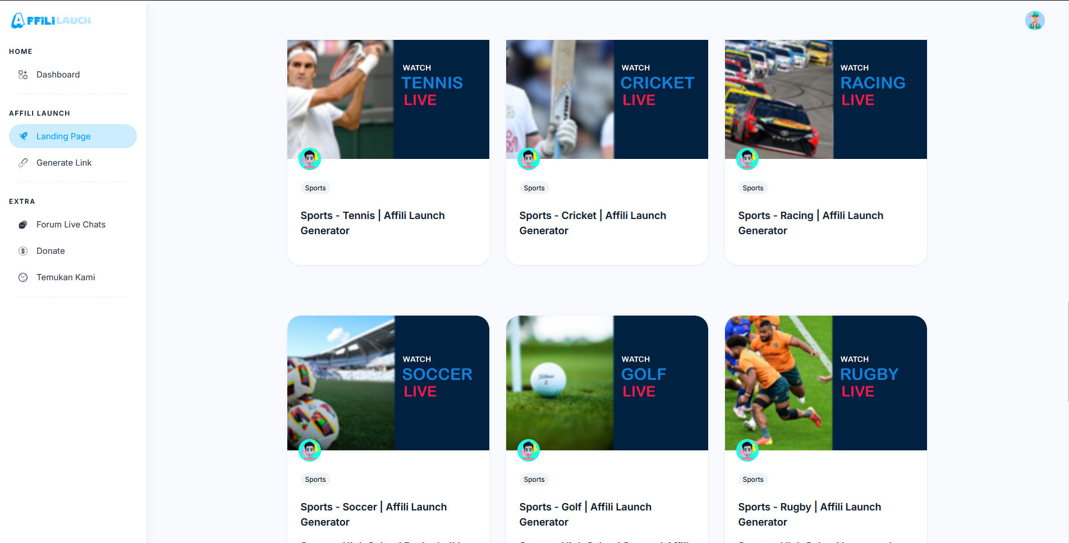Click the AffiliLaunch logo
Viewport: 1069px width, 543px height.
click(x=51, y=21)
